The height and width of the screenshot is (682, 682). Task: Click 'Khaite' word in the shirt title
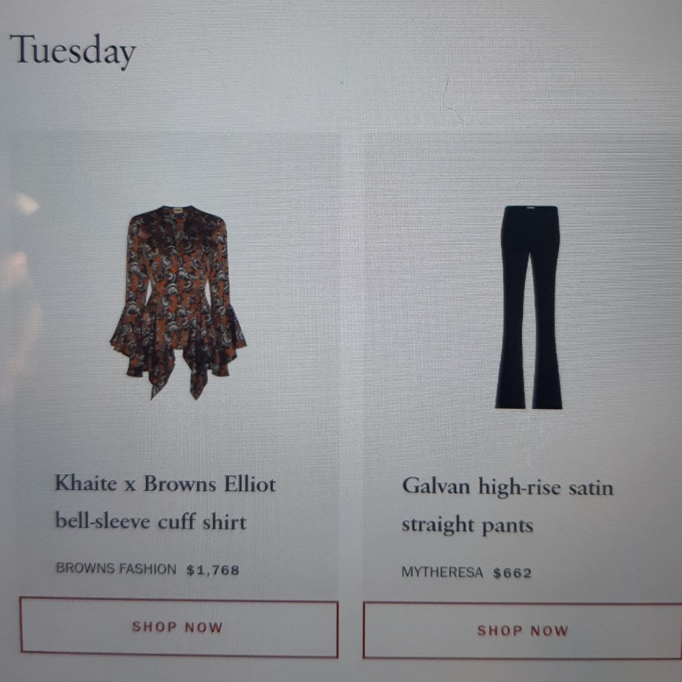pyautogui.click(x=86, y=483)
